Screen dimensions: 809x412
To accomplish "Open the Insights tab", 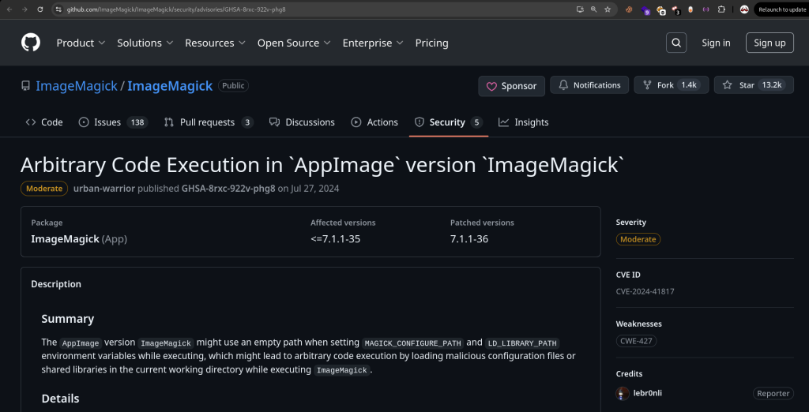I will pos(523,122).
